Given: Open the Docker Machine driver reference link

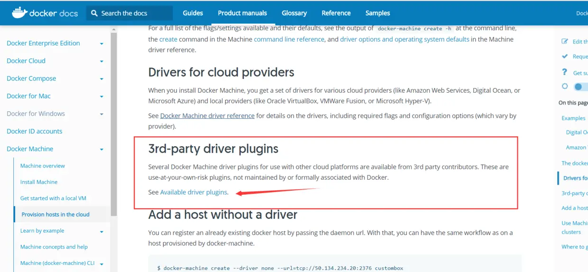Looking at the screenshot, I should (x=207, y=115).
